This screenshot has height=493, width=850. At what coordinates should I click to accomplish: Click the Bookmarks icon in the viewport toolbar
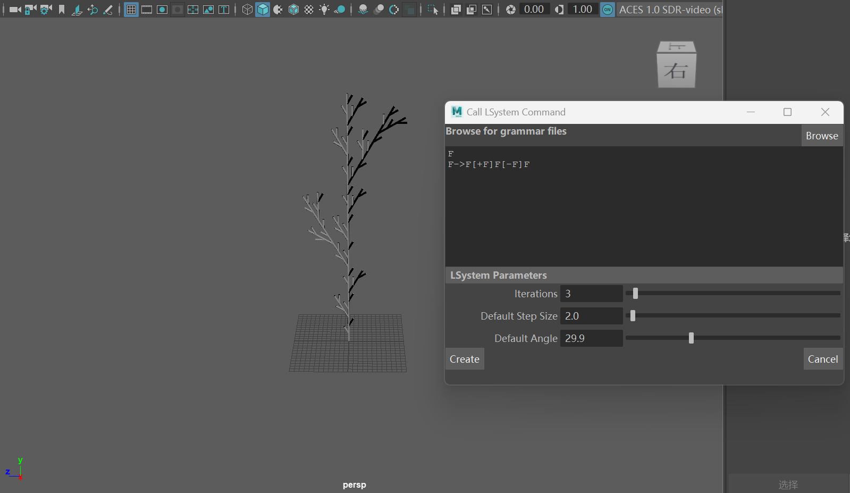(x=62, y=10)
